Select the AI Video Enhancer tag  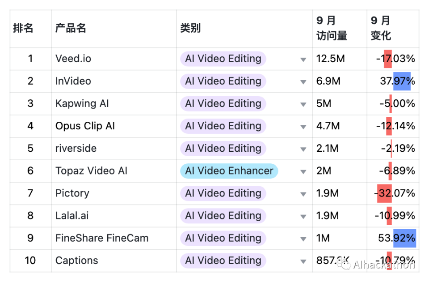[x=229, y=171]
